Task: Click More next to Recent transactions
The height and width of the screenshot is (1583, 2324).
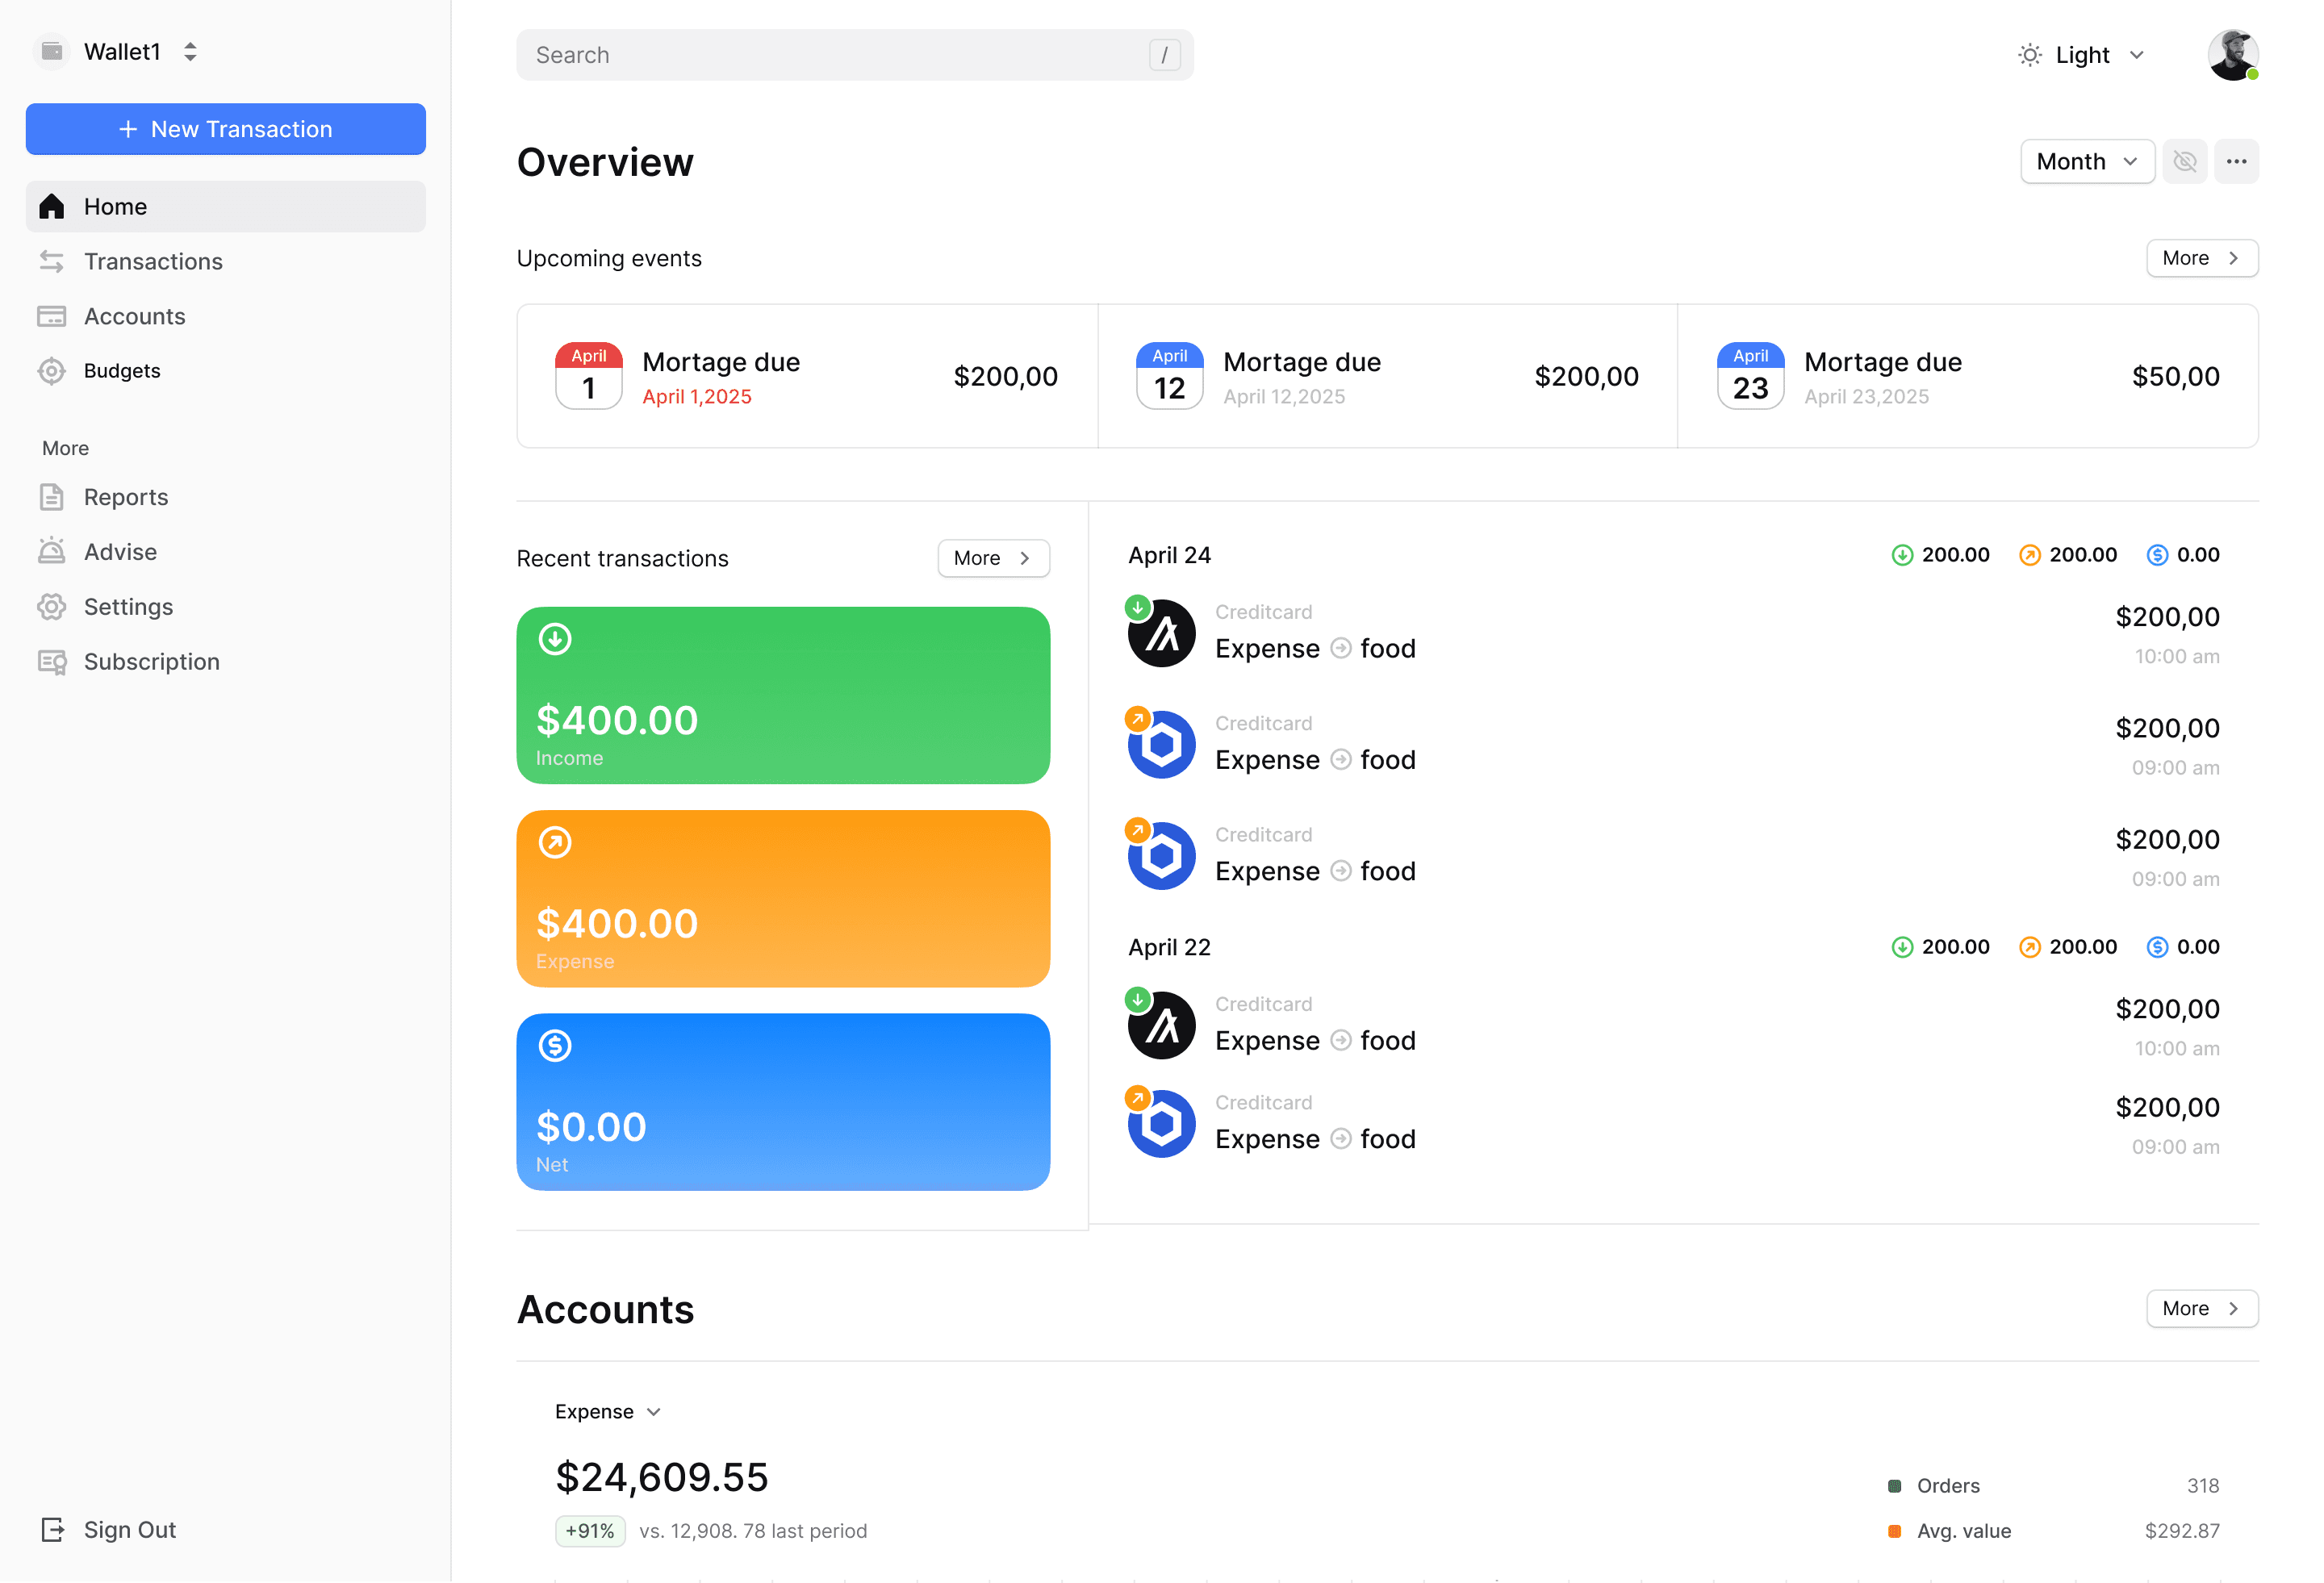Action: point(993,558)
